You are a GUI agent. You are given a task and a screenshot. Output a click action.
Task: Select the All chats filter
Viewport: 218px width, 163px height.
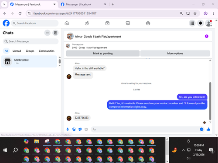click(x=6, y=51)
